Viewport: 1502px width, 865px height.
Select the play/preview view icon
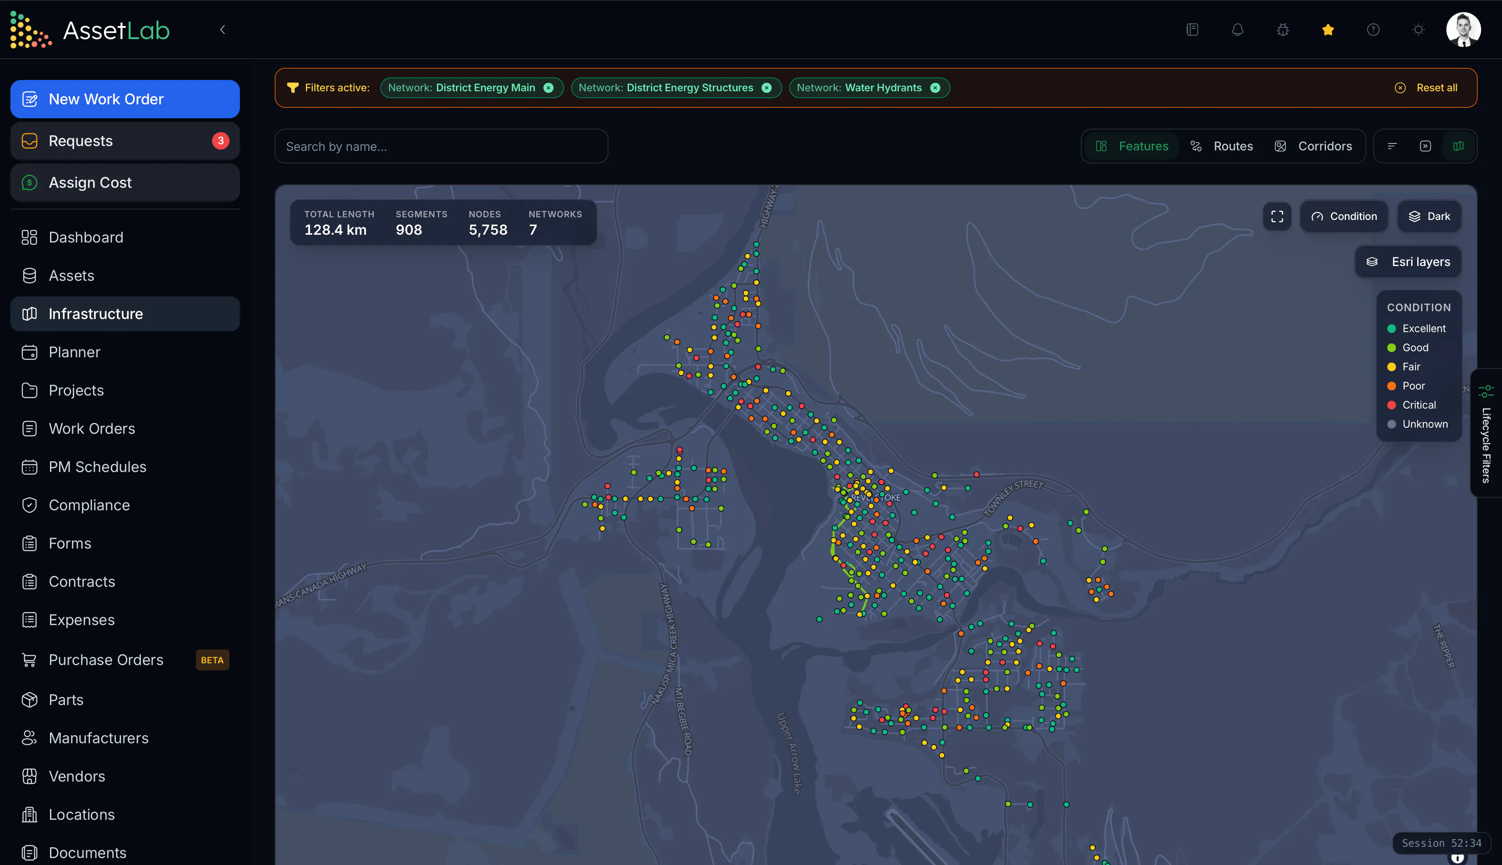[1426, 146]
